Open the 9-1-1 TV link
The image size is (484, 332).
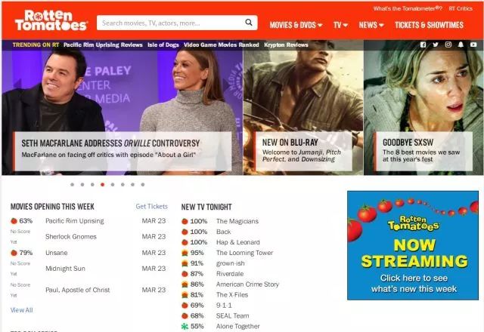pyautogui.click(x=224, y=305)
